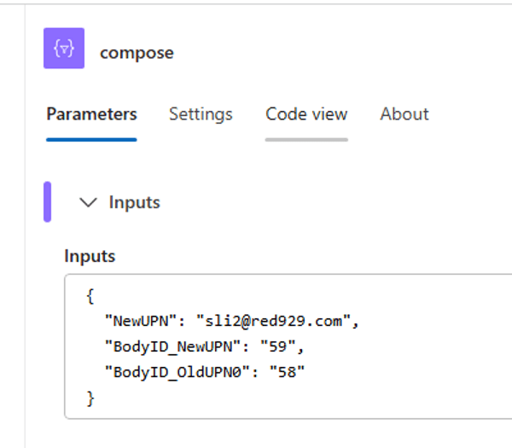512x448 pixels.
Task: Click the "59" value in JSON
Action: click(278, 346)
